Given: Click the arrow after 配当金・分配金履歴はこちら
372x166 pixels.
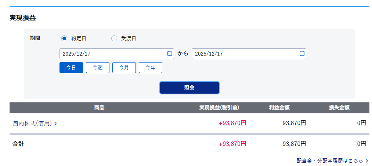Looking at the screenshot, I should [x=366, y=161].
